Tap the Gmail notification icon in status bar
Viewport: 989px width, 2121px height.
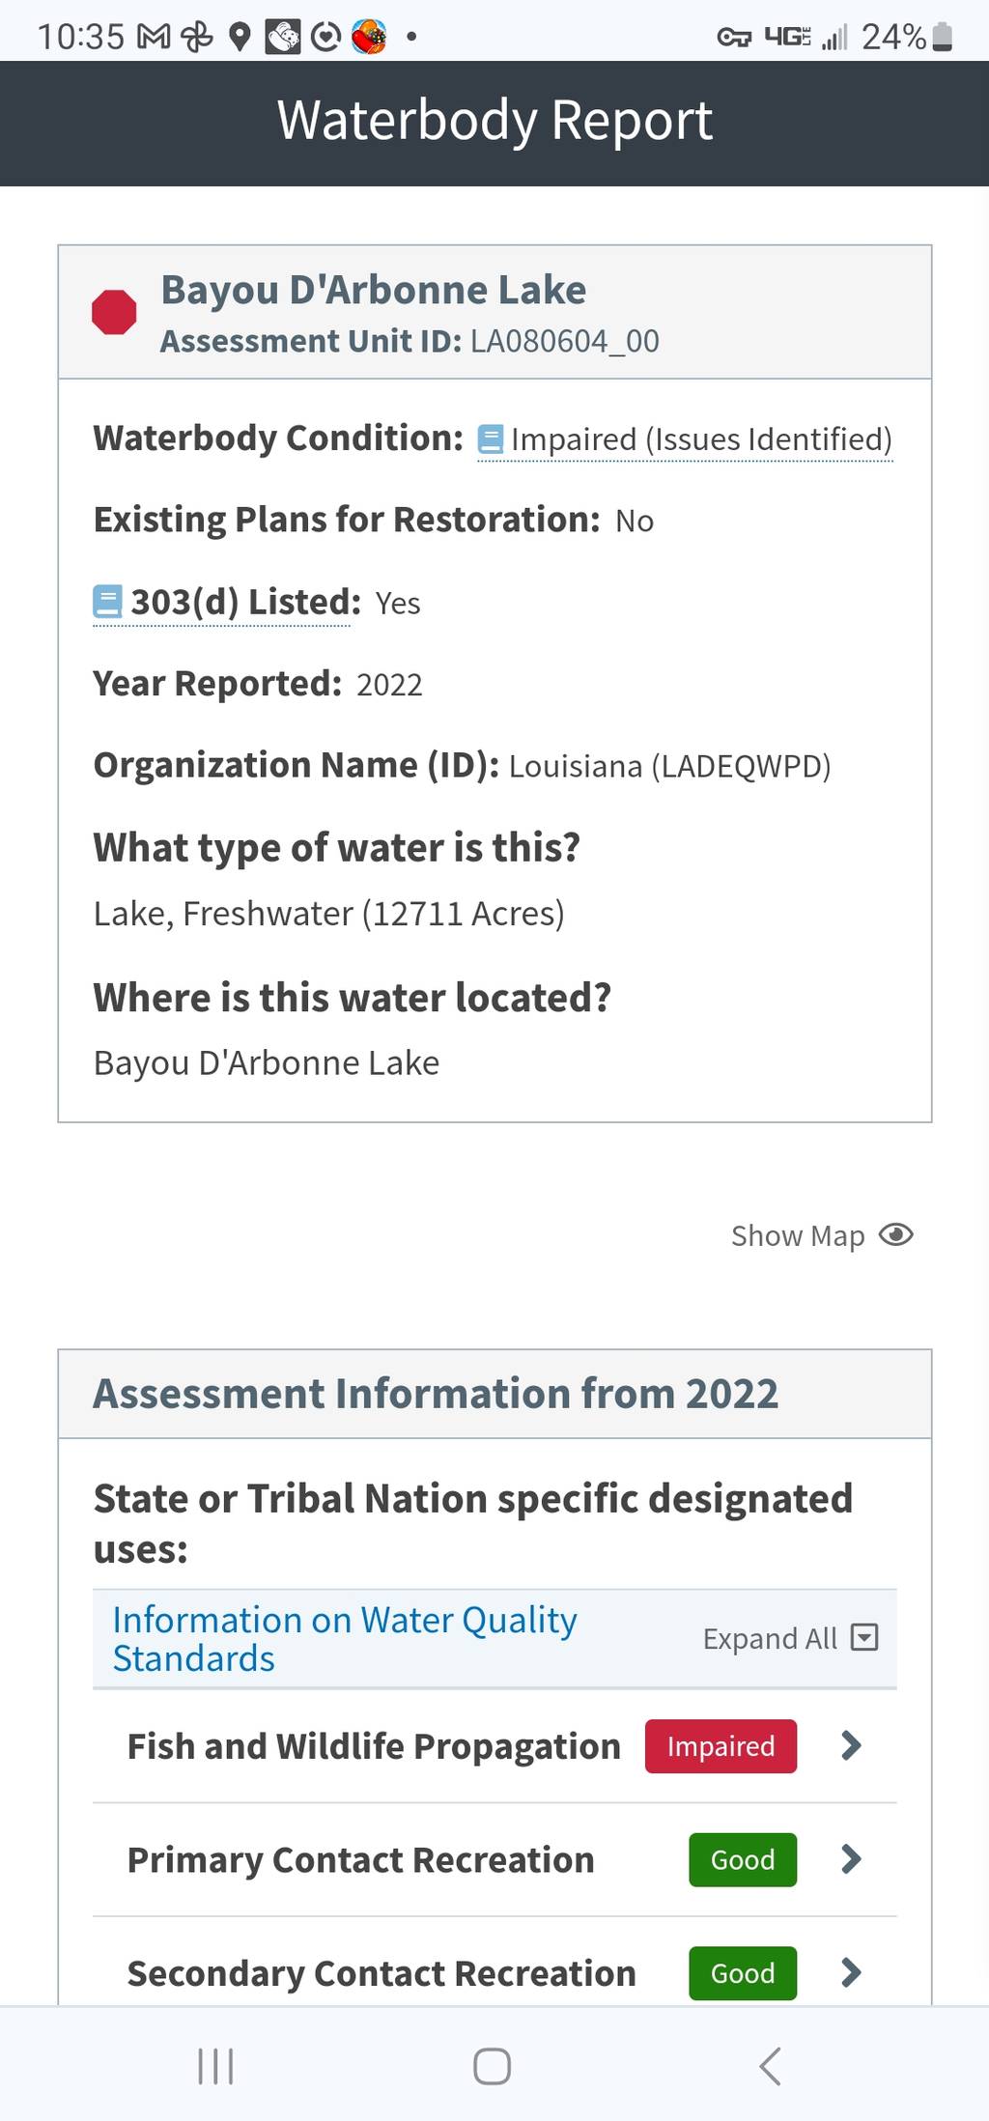pyautogui.click(x=154, y=38)
